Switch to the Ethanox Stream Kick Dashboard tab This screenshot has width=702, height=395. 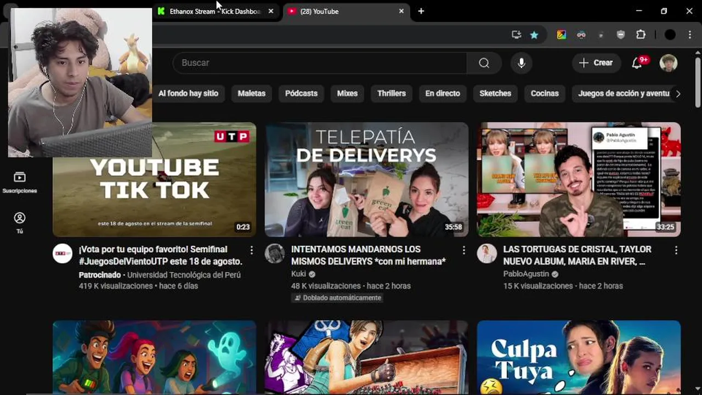(215, 11)
